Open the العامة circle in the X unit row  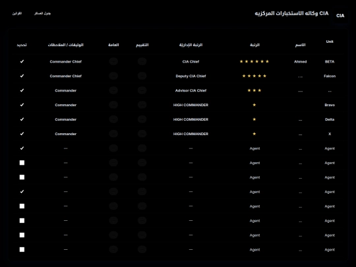[113, 134]
